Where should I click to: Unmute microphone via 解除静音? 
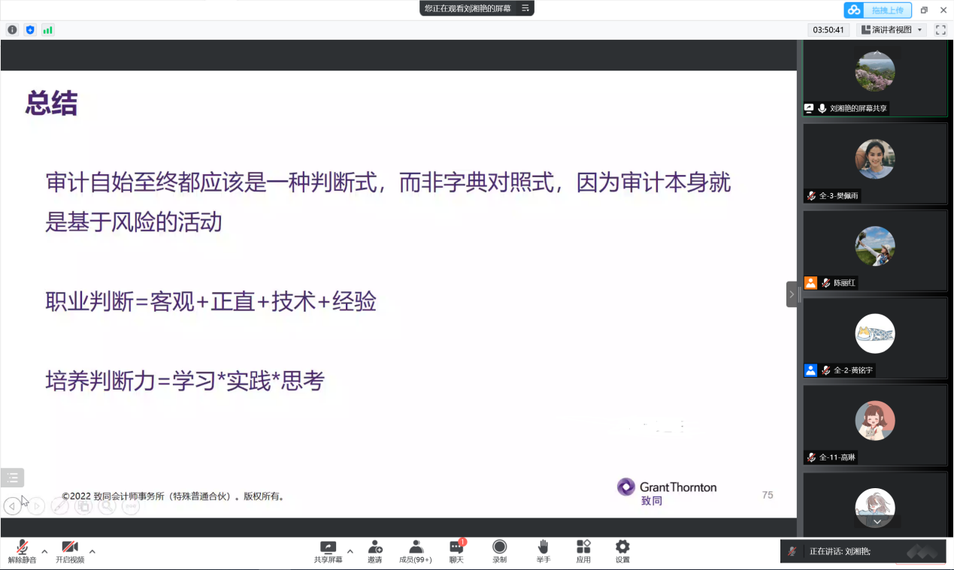tap(22, 551)
